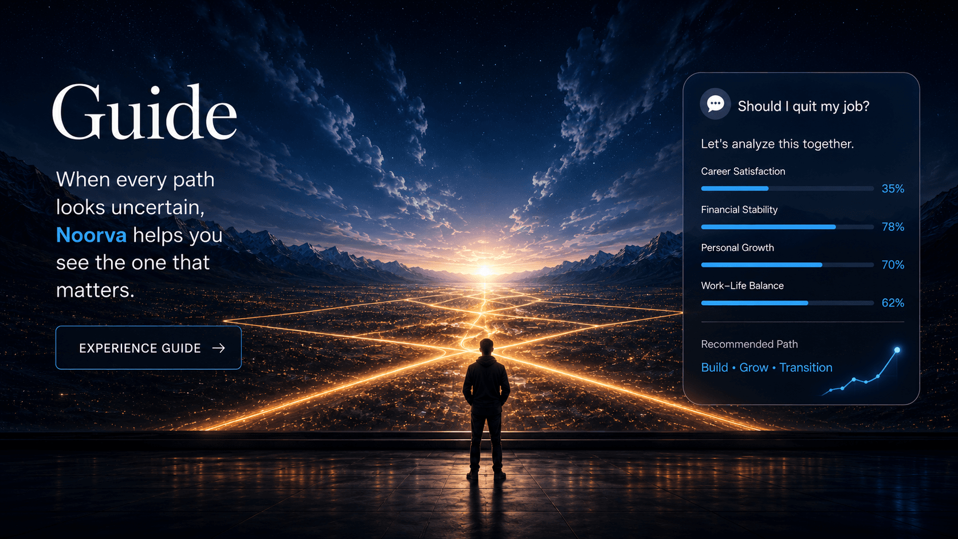Click the 70% Personal Growth value
Image resolution: width=958 pixels, height=539 pixels.
click(893, 265)
